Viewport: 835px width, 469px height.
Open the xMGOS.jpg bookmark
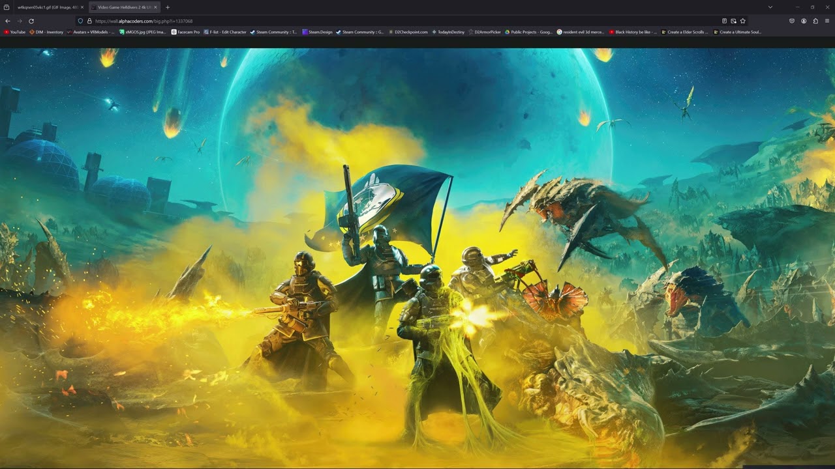point(143,32)
